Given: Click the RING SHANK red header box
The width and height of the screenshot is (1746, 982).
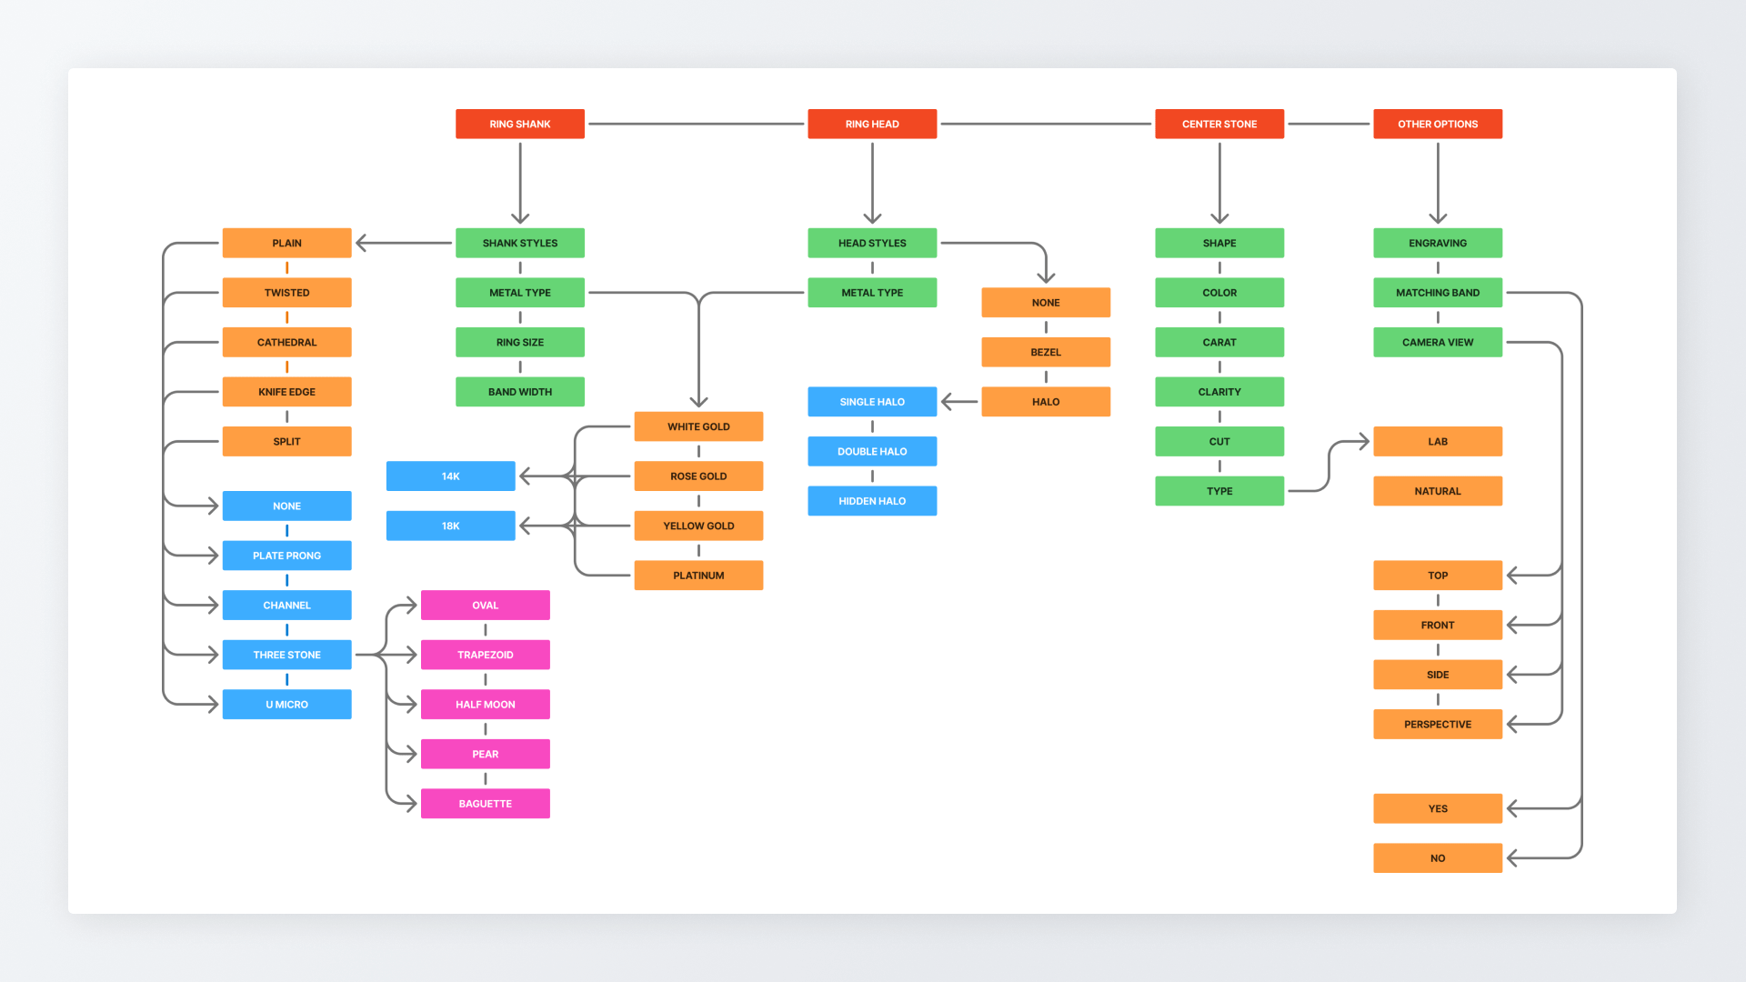Looking at the screenshot, I should point(519,124).
